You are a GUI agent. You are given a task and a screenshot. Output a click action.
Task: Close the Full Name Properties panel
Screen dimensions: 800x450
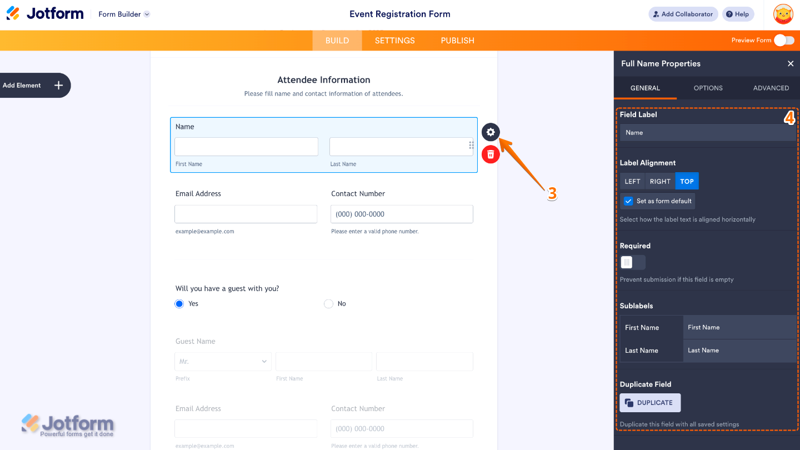point(791,63)
